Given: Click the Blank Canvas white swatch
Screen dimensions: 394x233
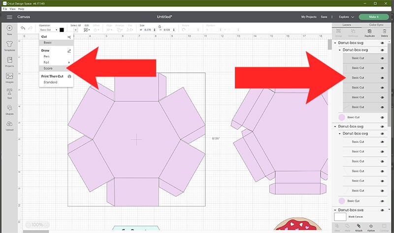Looking at the screenshot, I should coord(340,217).
